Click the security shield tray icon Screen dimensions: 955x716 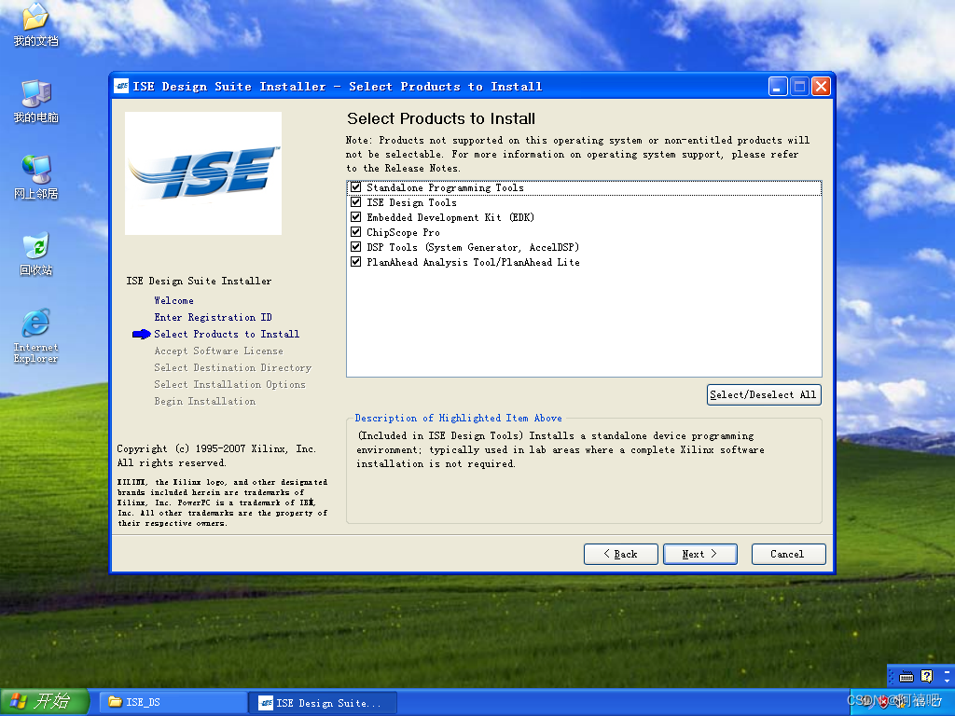click(882, 702)
